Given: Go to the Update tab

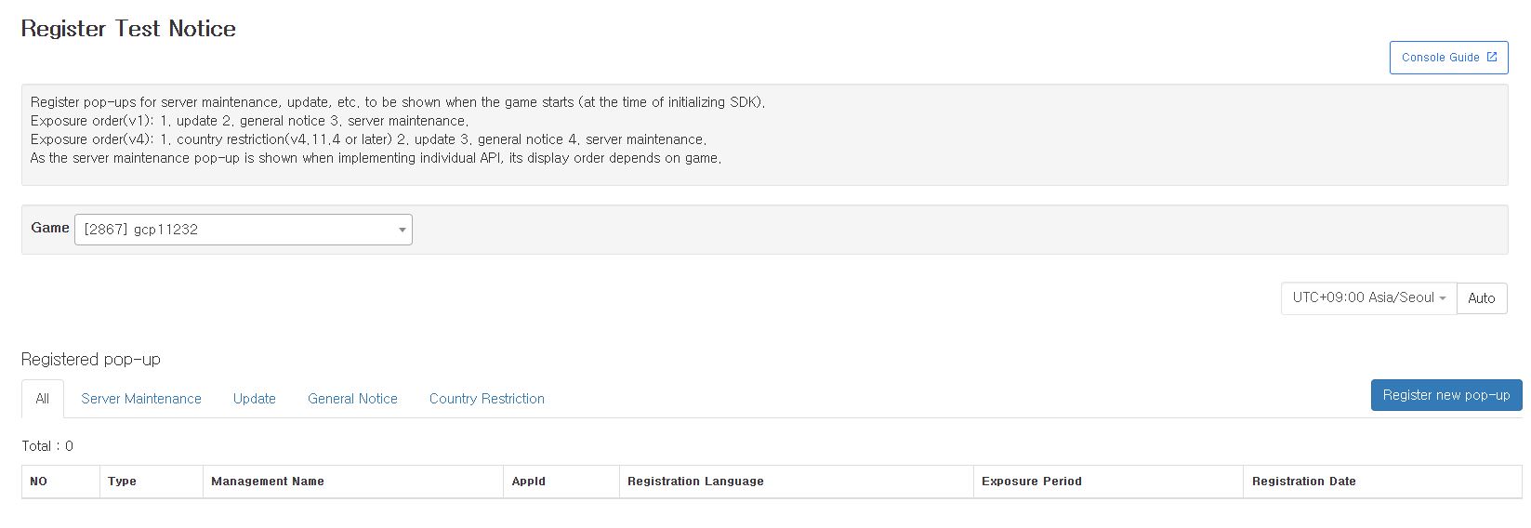Looking at the screenshot, I should point(255,399).
